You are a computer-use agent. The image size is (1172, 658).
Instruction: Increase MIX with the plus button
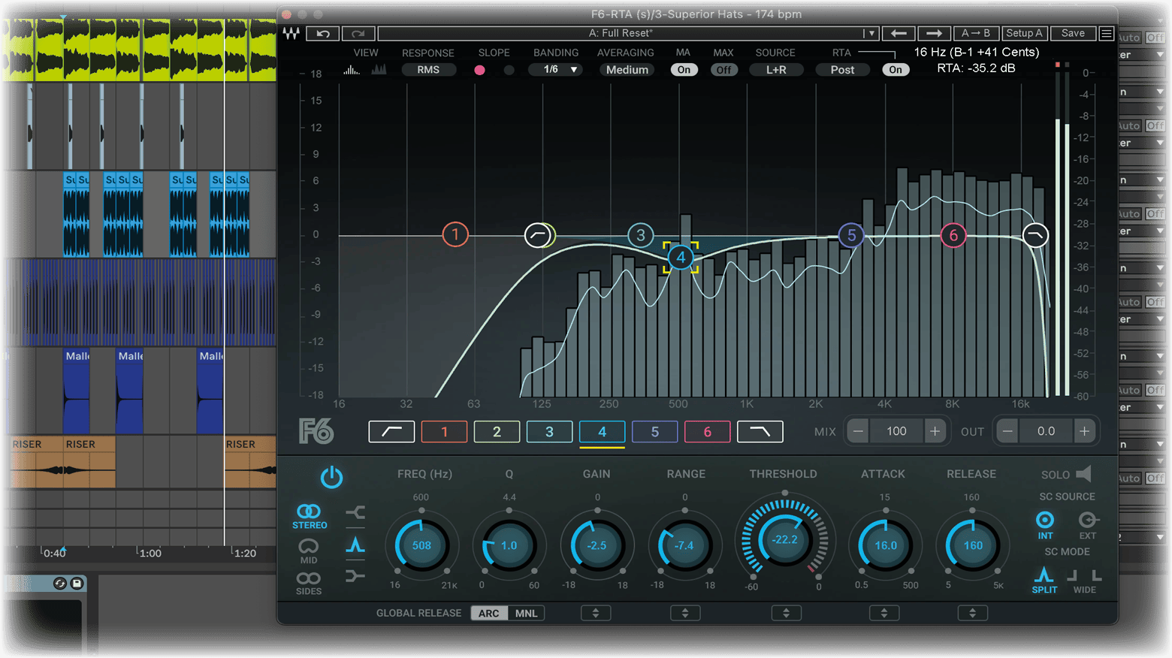935,431
